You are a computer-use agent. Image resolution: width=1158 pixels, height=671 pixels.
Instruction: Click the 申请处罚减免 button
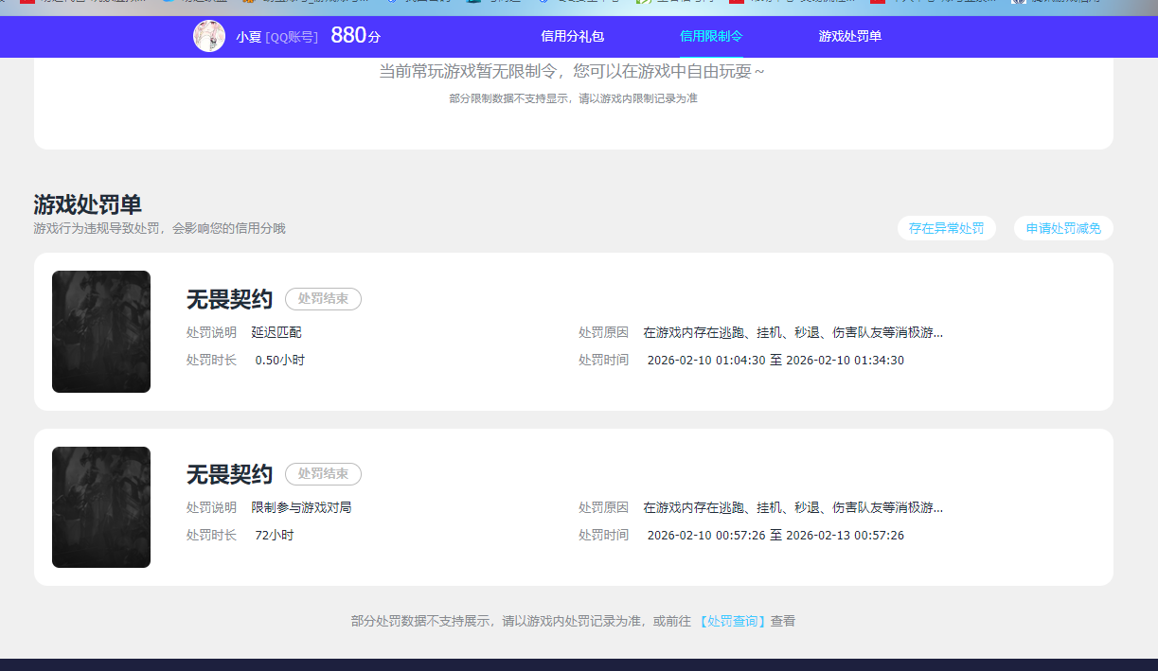[x=1063, y=228]
